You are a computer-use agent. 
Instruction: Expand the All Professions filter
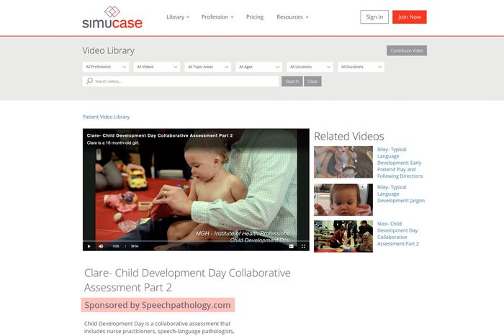106,67
